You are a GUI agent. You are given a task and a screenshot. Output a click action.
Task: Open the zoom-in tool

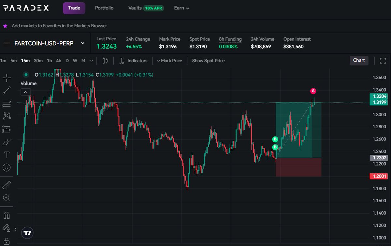click(x=7, y=198)
